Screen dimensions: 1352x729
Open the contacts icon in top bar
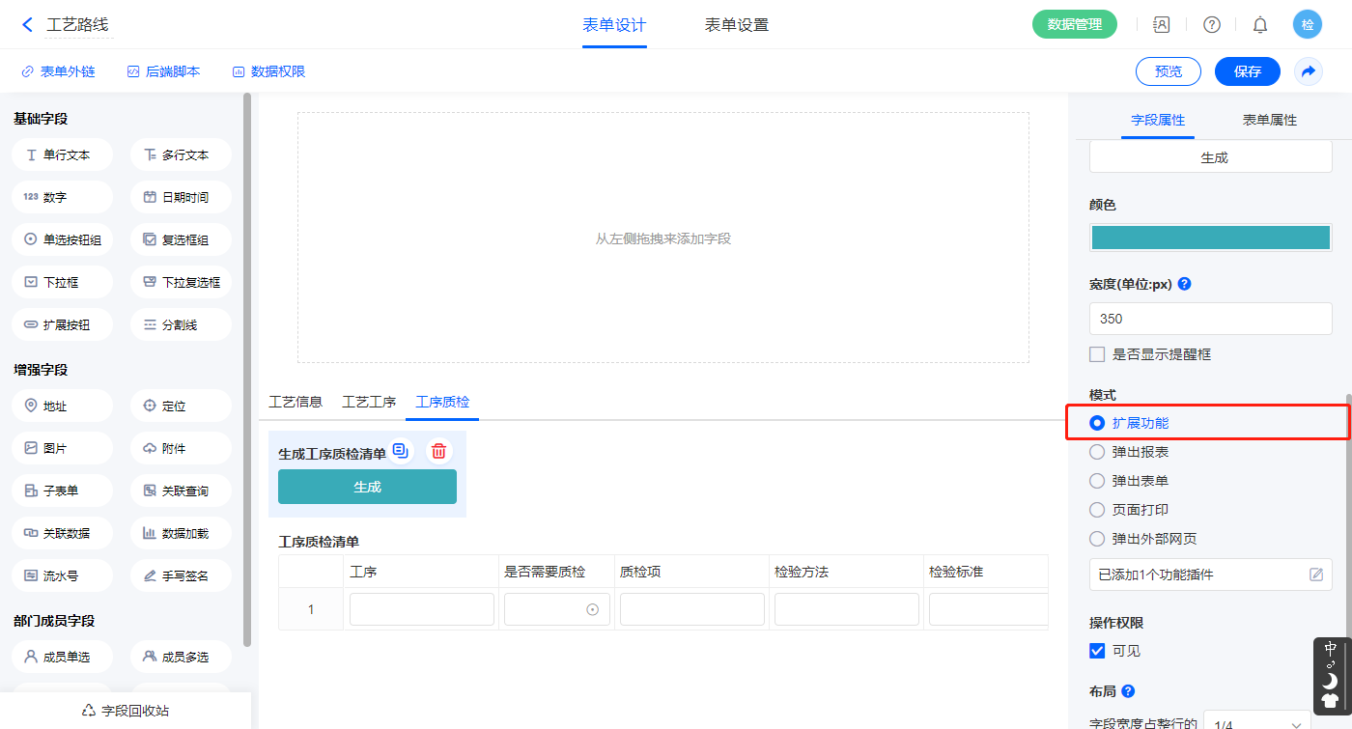(1162, 25)
